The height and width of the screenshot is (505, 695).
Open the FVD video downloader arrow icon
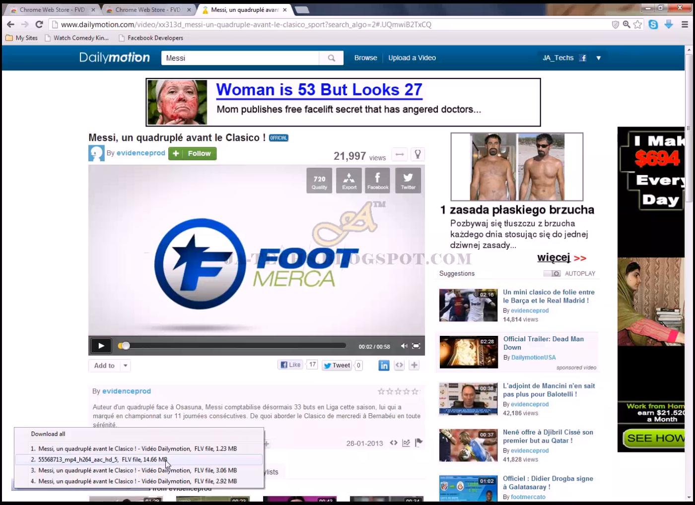[x=669, y=24]
